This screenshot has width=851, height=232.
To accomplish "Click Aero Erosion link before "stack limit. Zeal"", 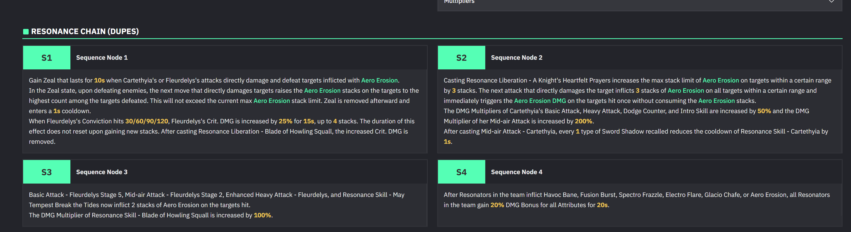I will pos(272,101).
